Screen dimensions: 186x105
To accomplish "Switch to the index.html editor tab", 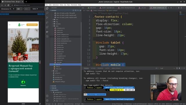I will [x=92, y=8].
